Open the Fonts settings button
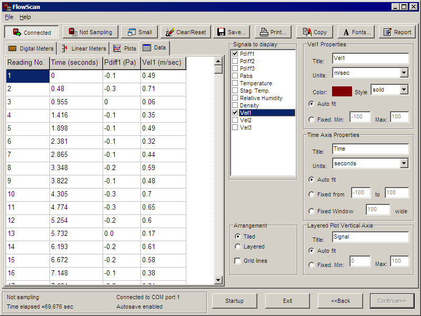This screenshot has width=421, height=316. click(x=355, y=32)
